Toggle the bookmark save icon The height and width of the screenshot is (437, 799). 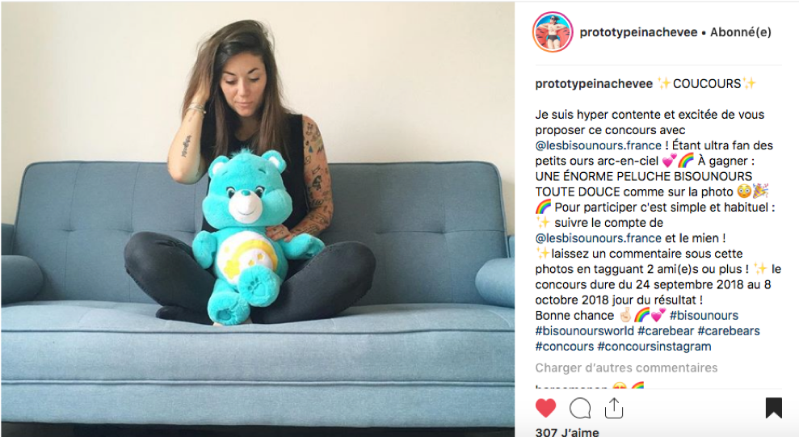pyautogui.click(x=773, y=408)
